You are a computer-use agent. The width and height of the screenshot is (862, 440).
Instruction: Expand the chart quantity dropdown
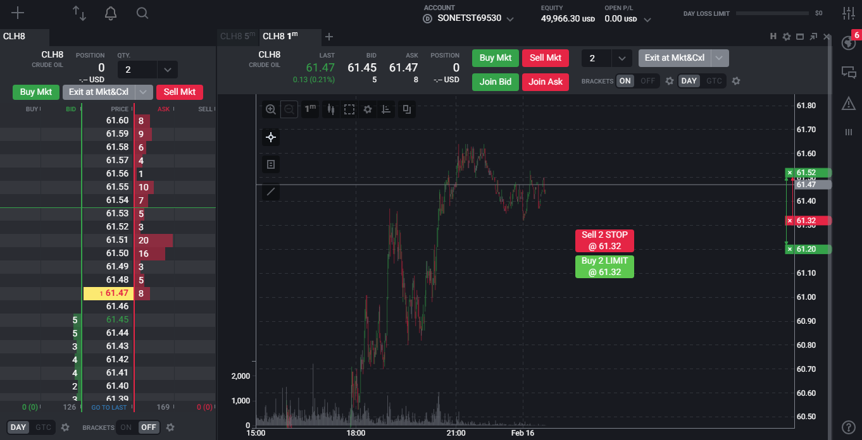(x=622, y=58)
